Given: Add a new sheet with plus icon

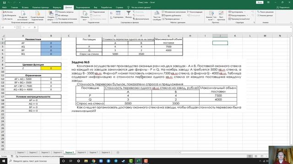Looking at the screenshot, I should (x=118, y=153).
